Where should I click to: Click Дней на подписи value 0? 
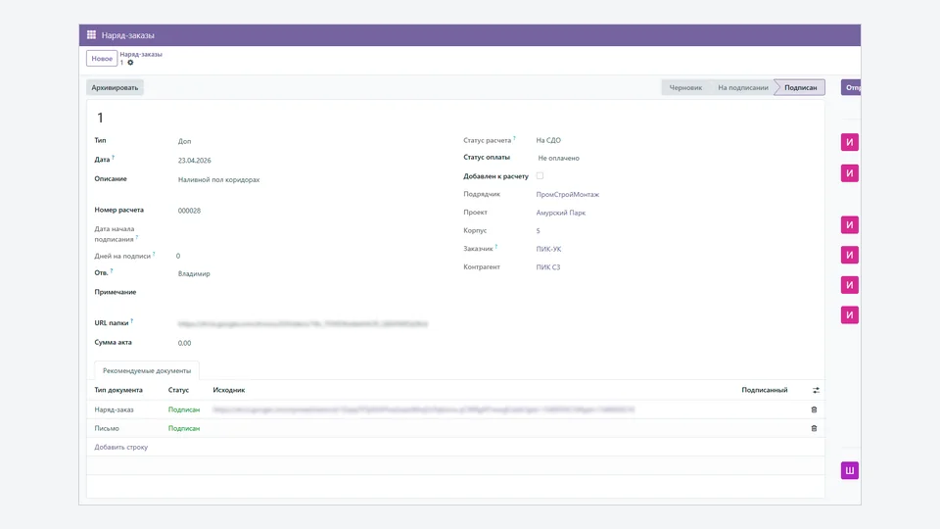(178, 256)
